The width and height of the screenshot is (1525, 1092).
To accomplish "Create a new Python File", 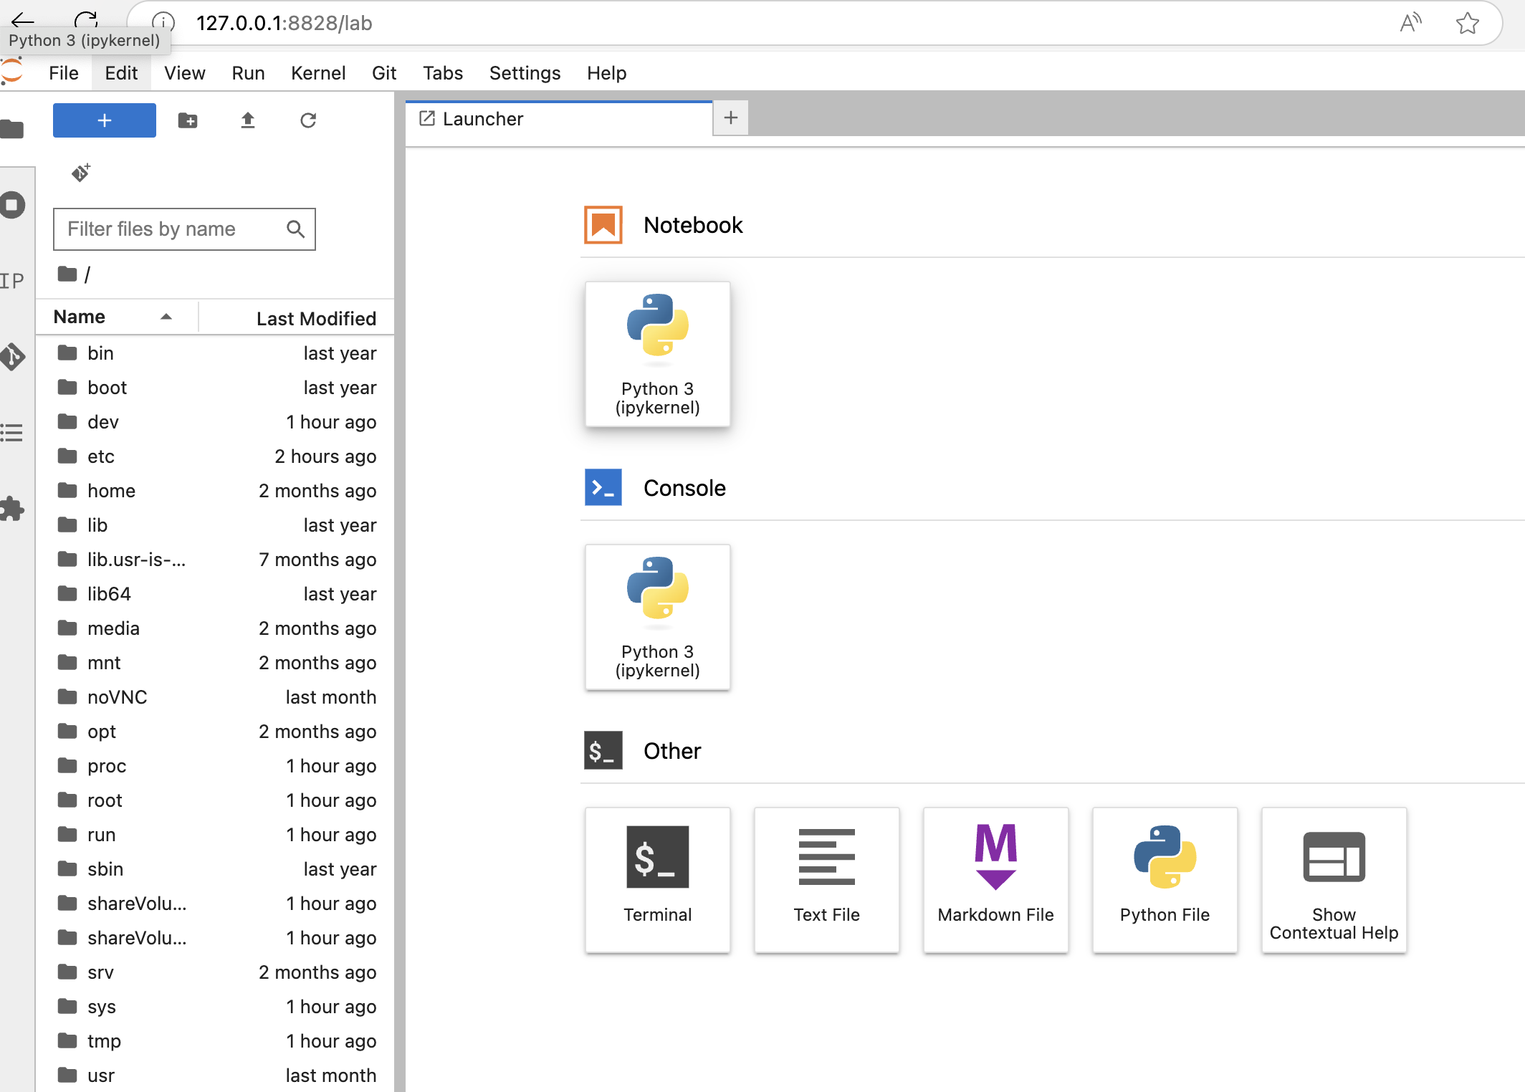I will point(1165,880).
